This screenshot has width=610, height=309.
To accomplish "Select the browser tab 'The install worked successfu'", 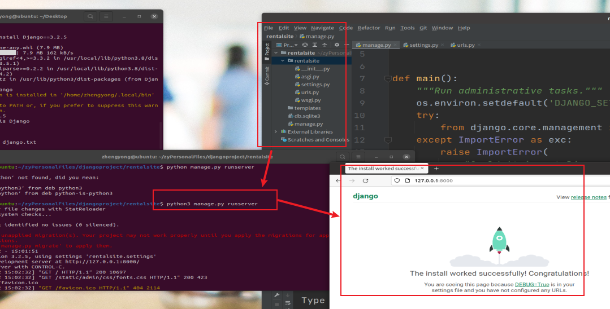I will tap(386, 169).
